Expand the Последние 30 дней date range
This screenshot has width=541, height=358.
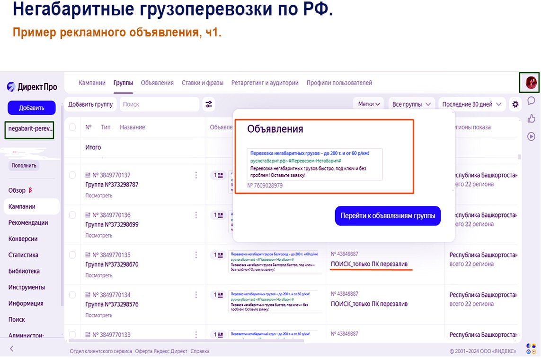click(471, 104)
